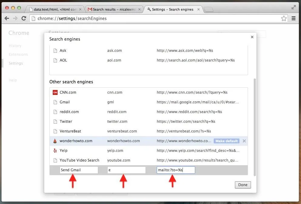Toggle fullscreen with the expand arrows icon

click(293, 8)
